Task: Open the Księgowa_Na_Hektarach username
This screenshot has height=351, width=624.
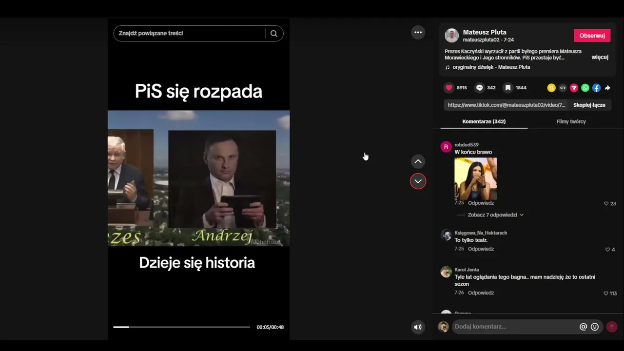Action: (x=481, y=233)
